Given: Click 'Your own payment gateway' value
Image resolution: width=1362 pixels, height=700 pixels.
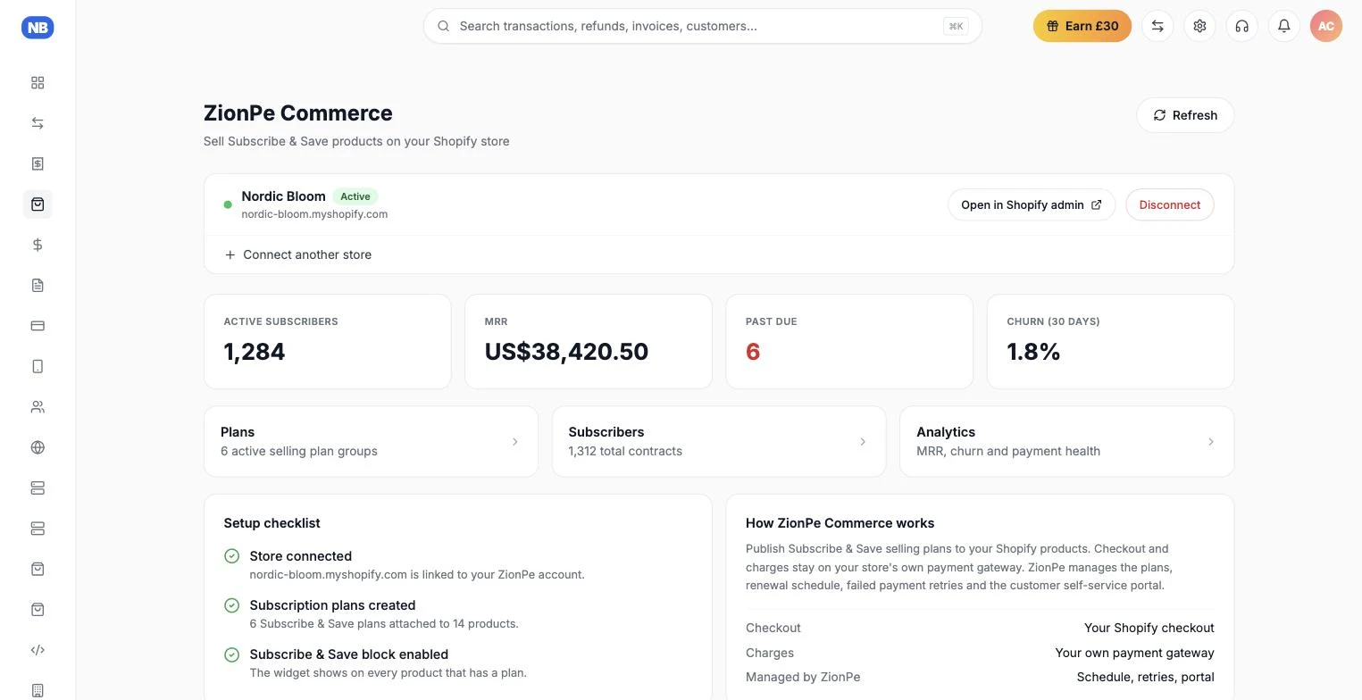Looking at the screenshot, I should (x=1134, y=653).
